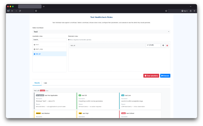
Task: Toggle the browser sidebar icon
Action: pos(8,11)
